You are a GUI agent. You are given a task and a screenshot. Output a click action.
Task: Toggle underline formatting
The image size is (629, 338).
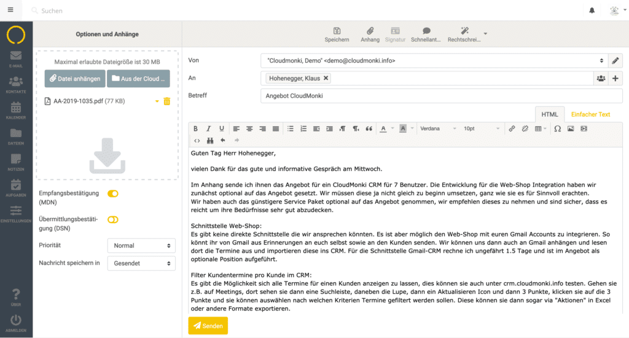tap(221, 129)
